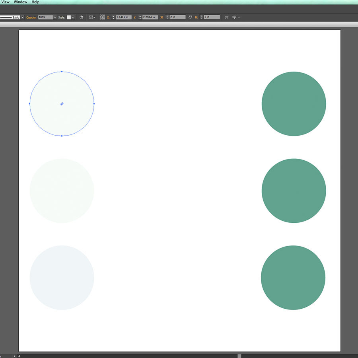The image size is (358, 358).
Task: Edit the height field 2 in
Action: (x=212, y=17)
